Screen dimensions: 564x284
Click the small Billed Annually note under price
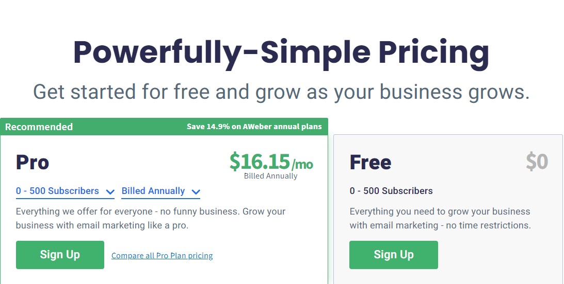(270, 176)
